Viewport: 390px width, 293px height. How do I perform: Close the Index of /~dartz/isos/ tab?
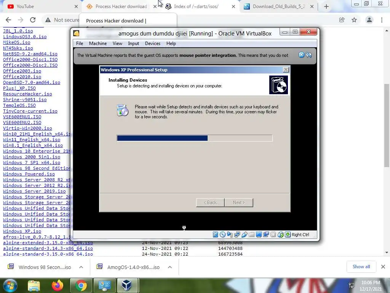point(233,7)
